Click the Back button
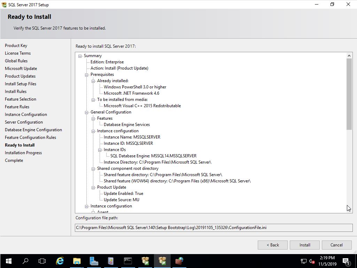 pos(272,245)
